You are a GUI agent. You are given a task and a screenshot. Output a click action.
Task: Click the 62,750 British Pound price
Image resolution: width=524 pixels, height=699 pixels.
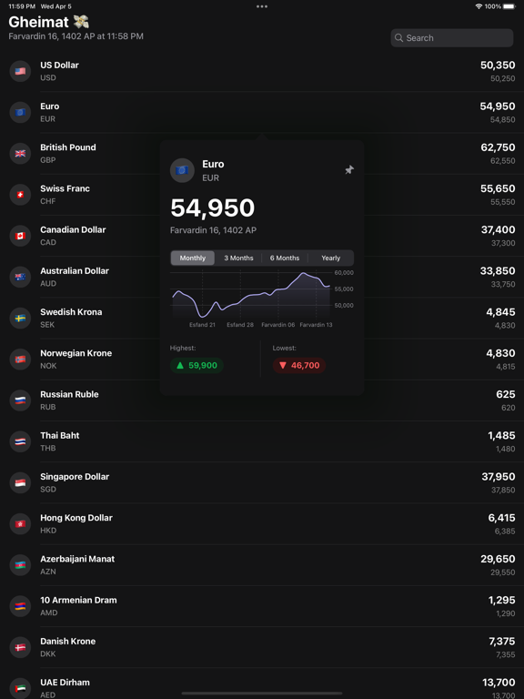498,147
